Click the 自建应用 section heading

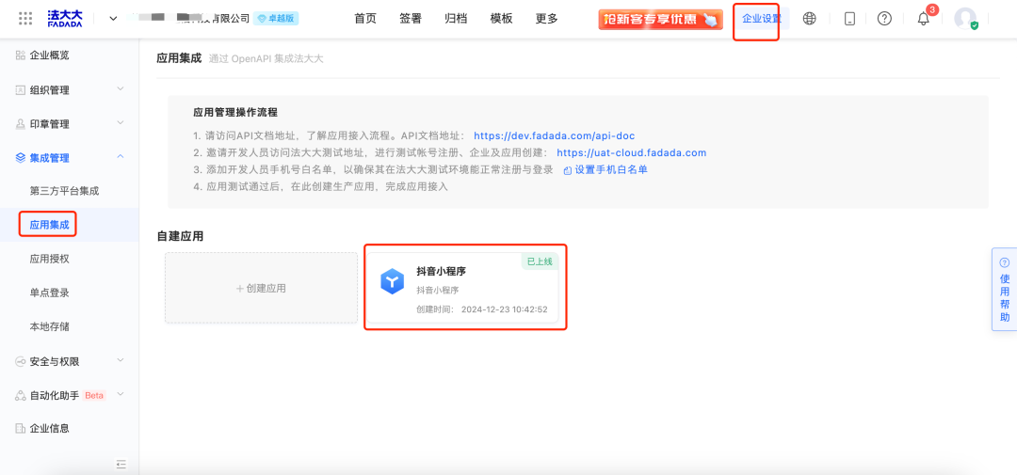pos(180,236)
